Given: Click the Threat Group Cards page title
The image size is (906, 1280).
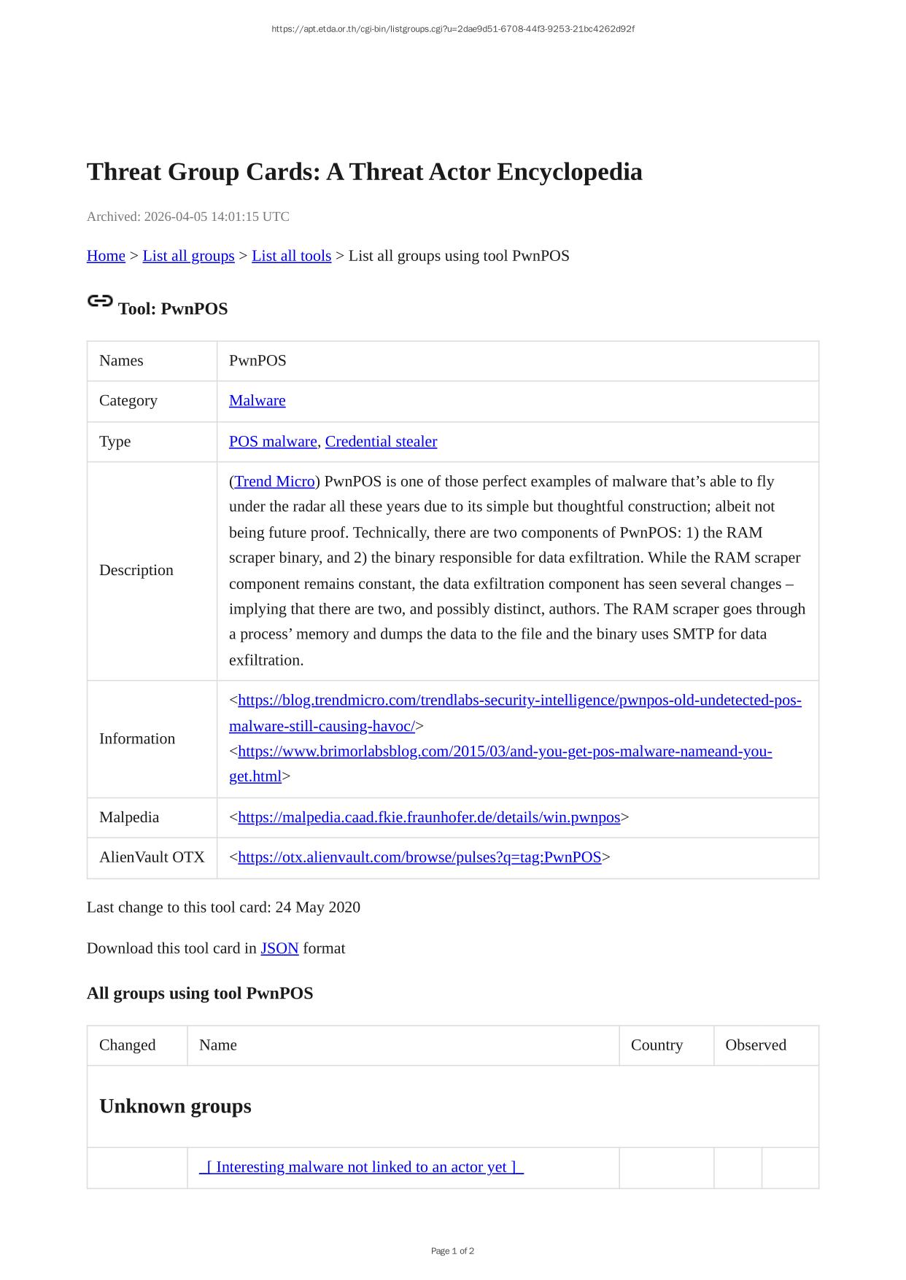Looking at the screenshot, I should coord(364,172).
